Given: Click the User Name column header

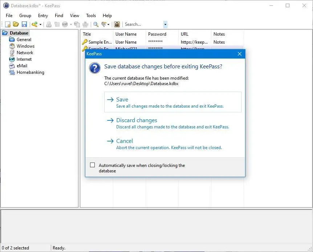Looking at the screenshot, I should point(129,34).
